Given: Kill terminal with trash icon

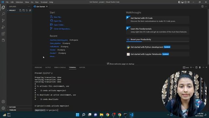Looking at the screenshot, I should pyautogui.click(x=200, y=68).
